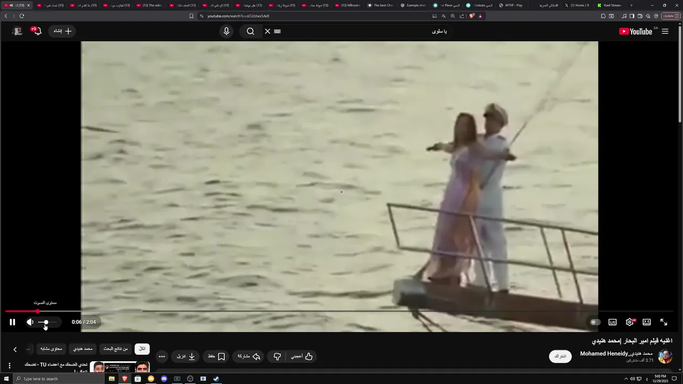Select the 'الكل' filter chip
This screenshot has height=384, width=683.
(x=142, y=349)
